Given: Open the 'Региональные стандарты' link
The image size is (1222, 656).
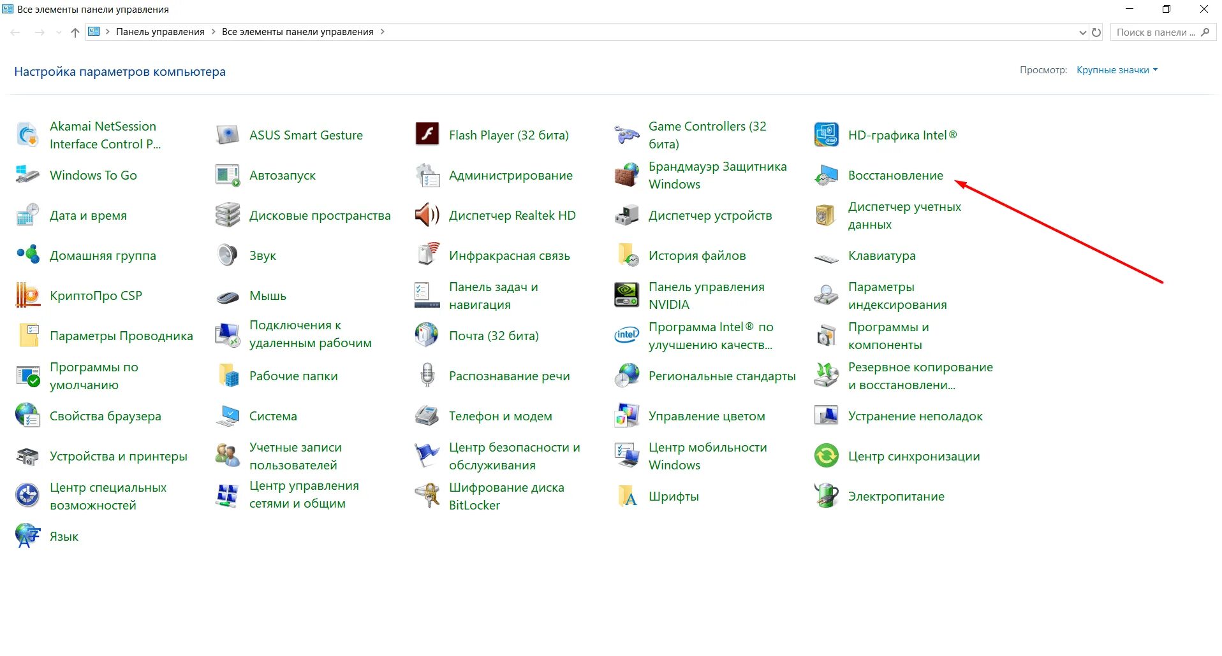Looking at the screenshot, I should pyautogui.click(x=722, y=376).
